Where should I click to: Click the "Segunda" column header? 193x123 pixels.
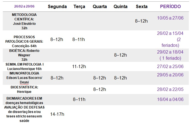[57, 6]
